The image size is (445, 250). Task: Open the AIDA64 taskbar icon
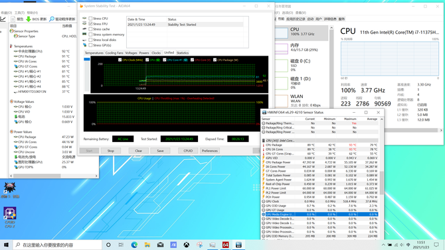226,245
